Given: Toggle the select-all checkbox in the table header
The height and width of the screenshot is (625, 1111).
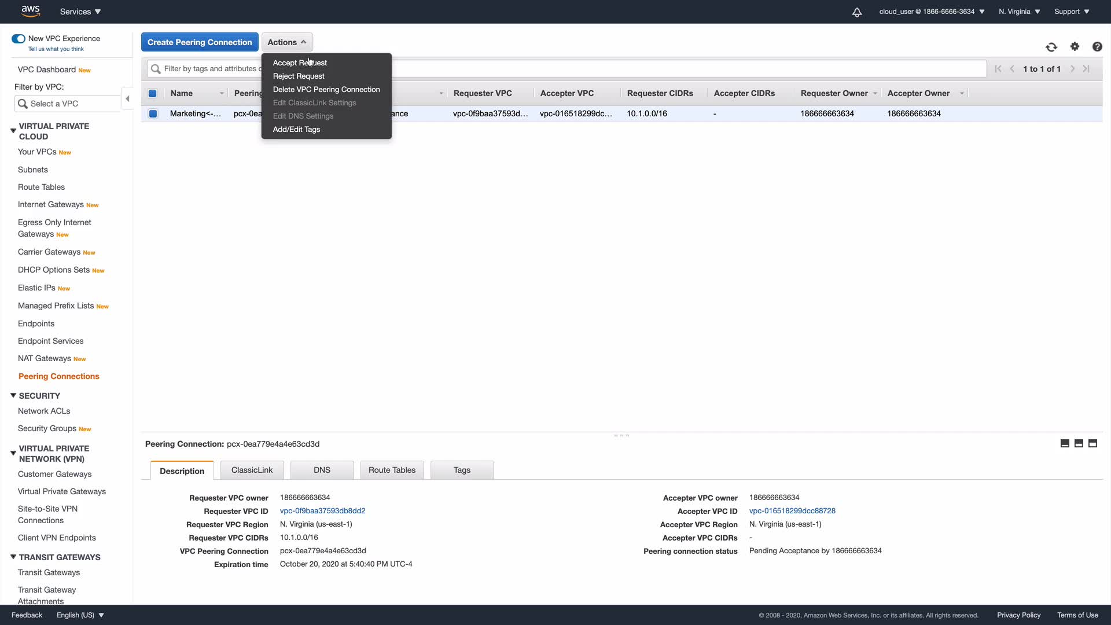Looking at the screenshot, I should [x=153, y=94].
